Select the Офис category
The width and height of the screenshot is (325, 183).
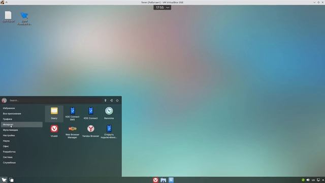point(22,146)
